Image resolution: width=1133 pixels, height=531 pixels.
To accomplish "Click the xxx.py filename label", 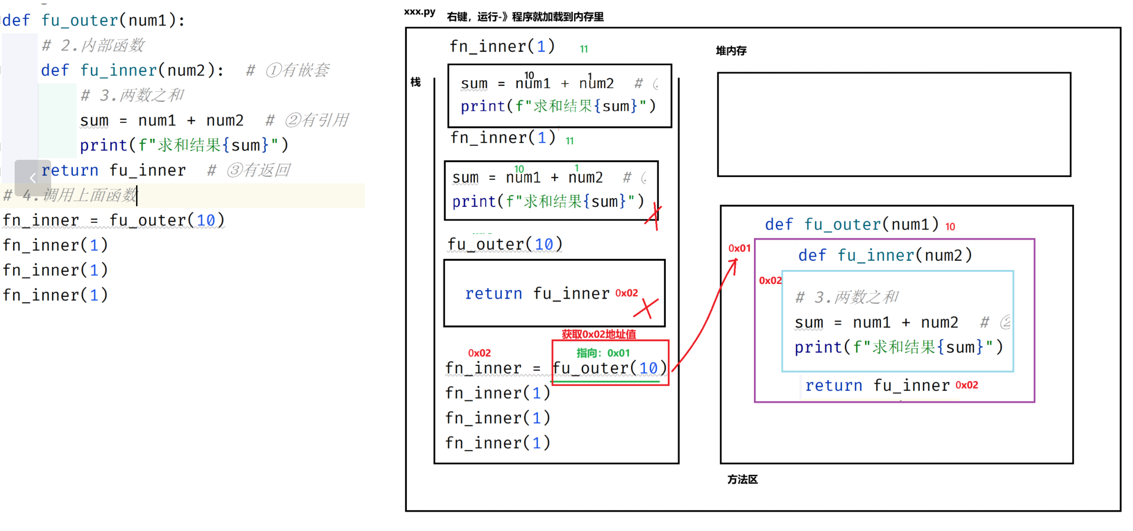I will (x=419, y=12).
